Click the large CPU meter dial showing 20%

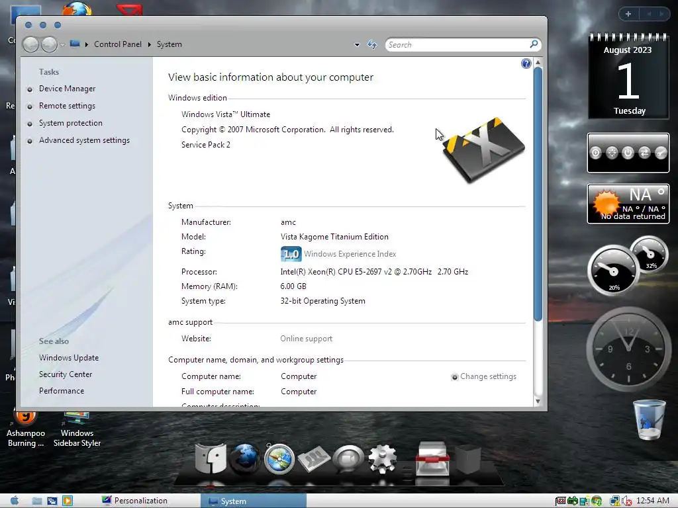(x=613, y=271)
